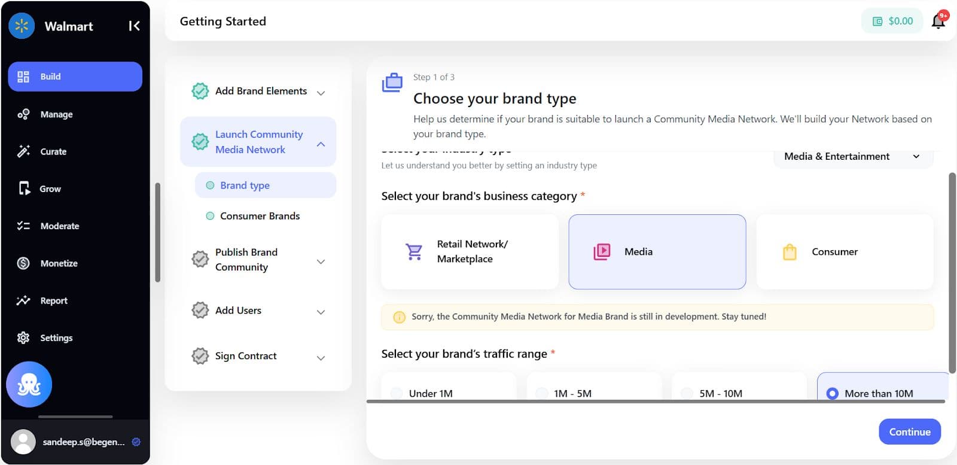This screenshot has width=957, height=465.
Task: Open the $0.00 wallet balance
Action: click(x=892, y=21)
